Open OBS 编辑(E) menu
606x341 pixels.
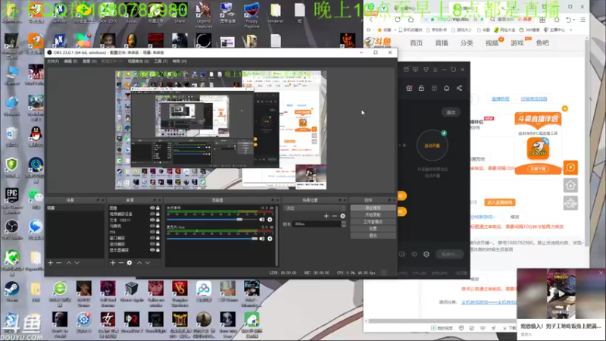pos(70,61)
